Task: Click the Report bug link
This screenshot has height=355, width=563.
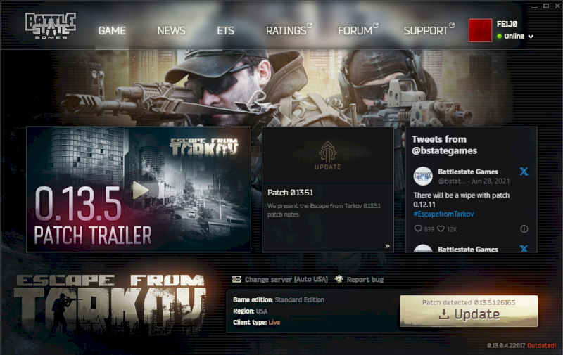Action: click(365, 279)
